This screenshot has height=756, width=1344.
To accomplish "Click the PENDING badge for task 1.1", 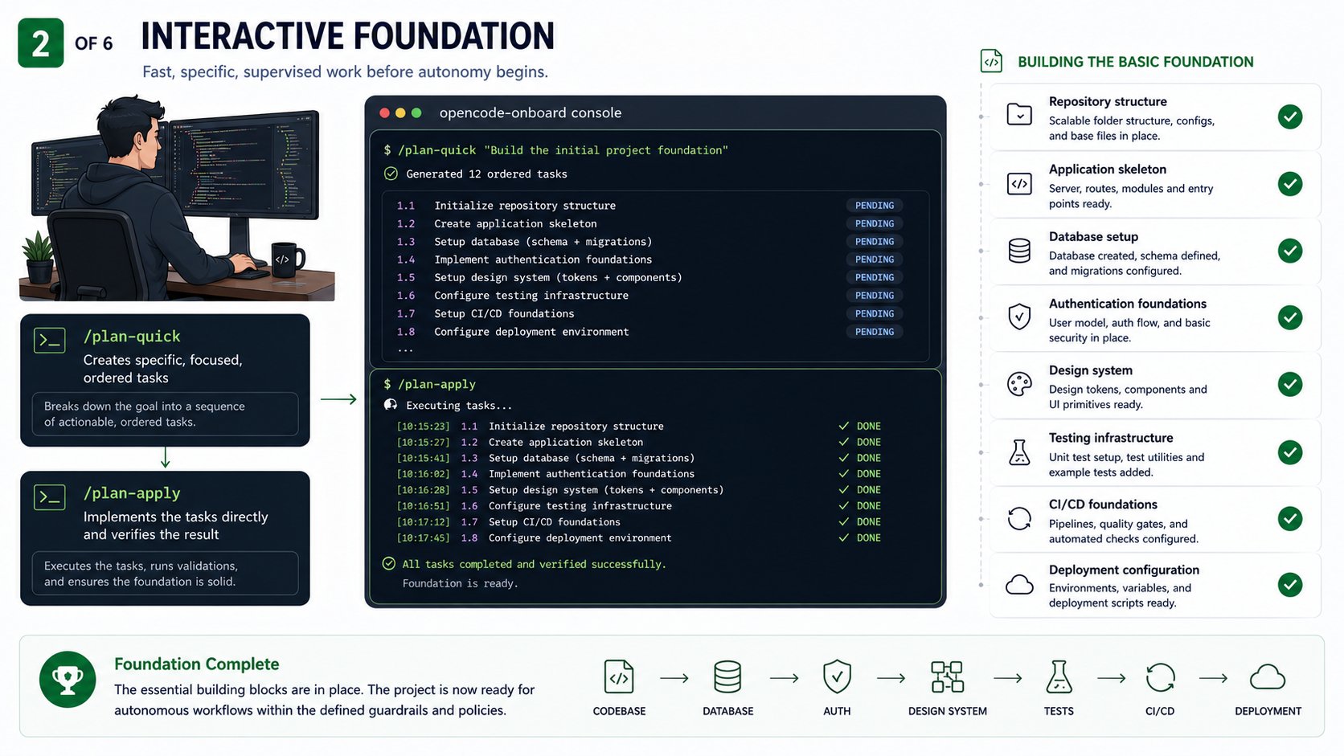I will [x=875, y=206].
